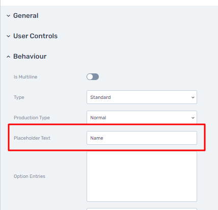Click the Production Type label

pyautogui.click(x=32, y=118)
